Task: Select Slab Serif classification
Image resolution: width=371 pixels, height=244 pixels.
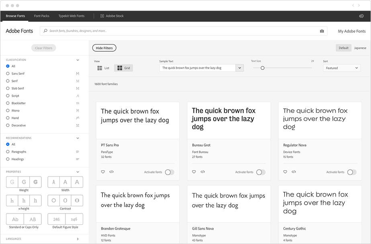Action: tap(15, 88)
